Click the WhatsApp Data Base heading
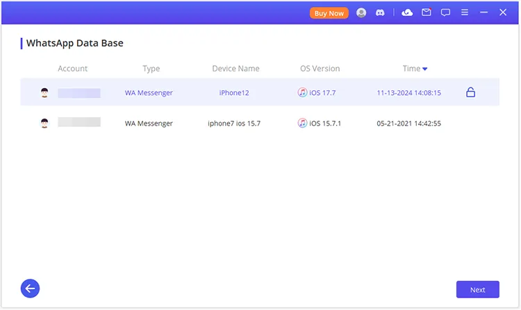 click(75, 43)
